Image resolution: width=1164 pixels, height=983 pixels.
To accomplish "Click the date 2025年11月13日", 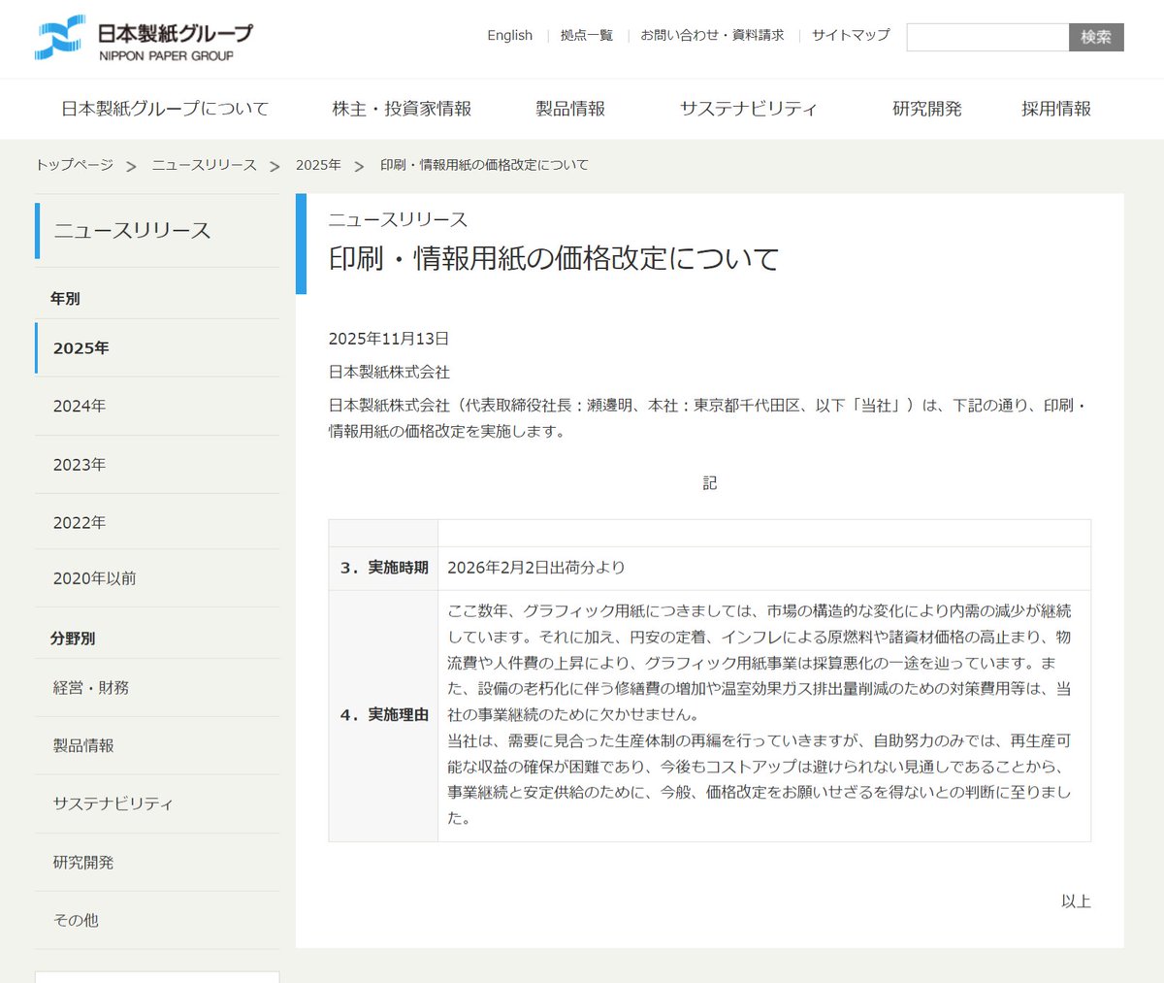I will (389, 339).
